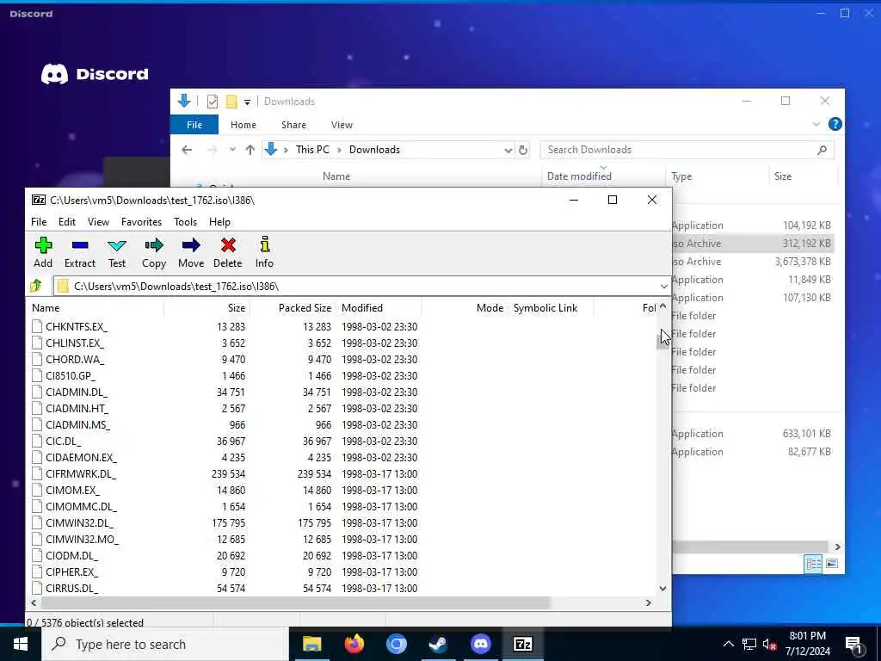Click the Explorer back arrow
This screenshot has width=881, height=661.
click(x=187, y=150)
